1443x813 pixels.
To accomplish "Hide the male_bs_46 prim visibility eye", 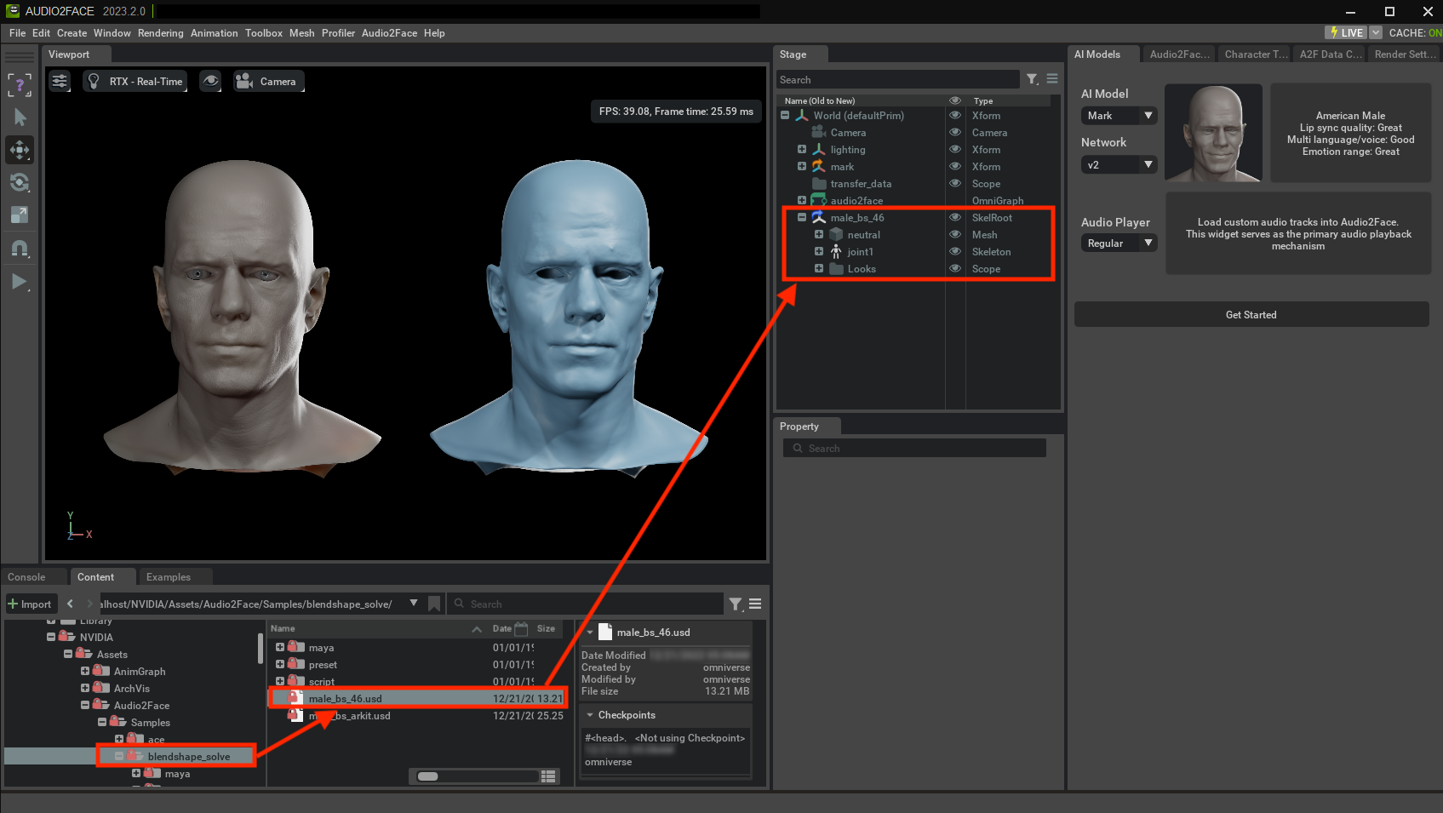I will pyautogui.click(x=955, y=218).
